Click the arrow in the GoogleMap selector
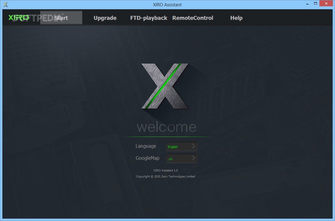 click(x=193, y=158)
